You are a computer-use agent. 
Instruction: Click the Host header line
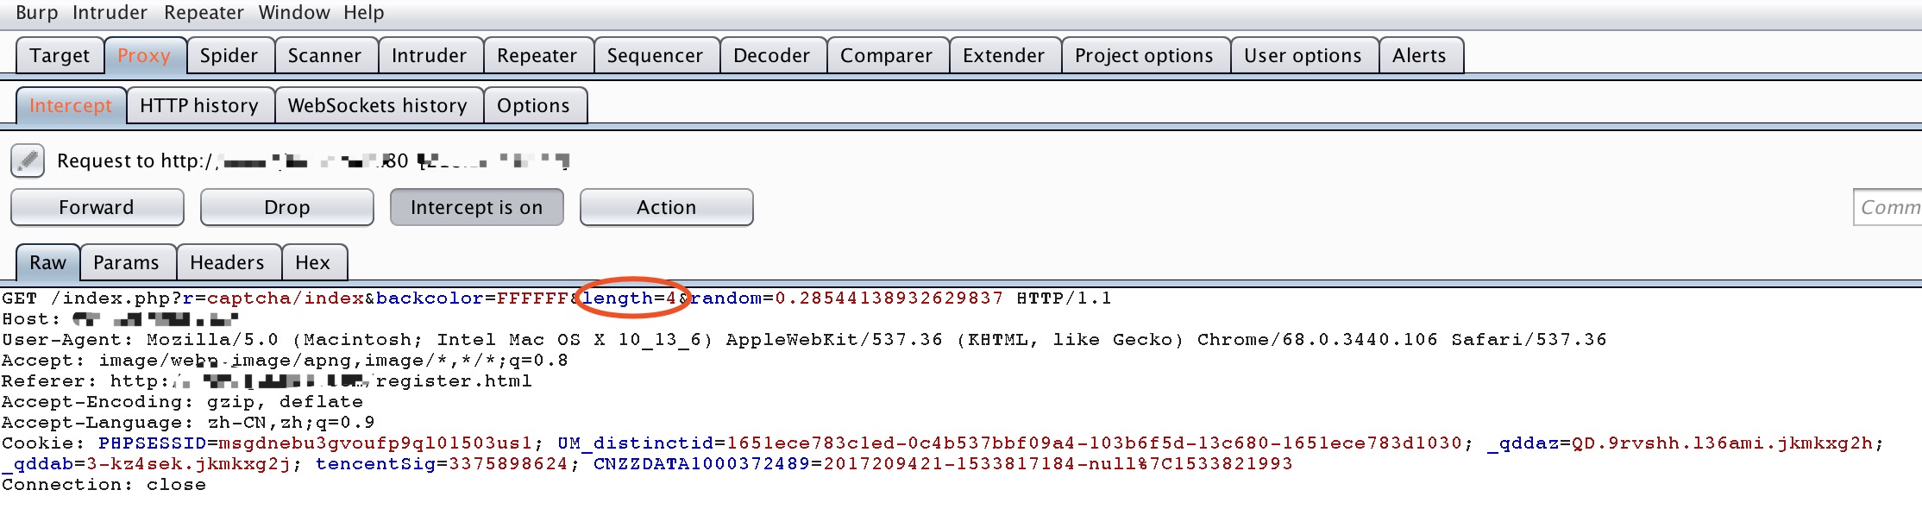(121, 319)
